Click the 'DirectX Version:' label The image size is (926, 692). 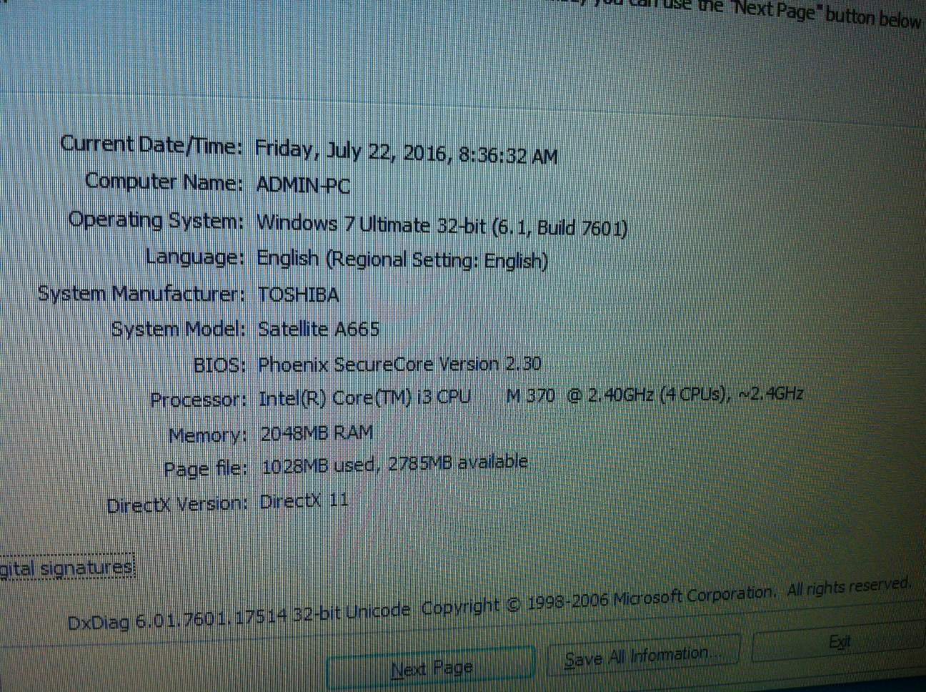177,505
